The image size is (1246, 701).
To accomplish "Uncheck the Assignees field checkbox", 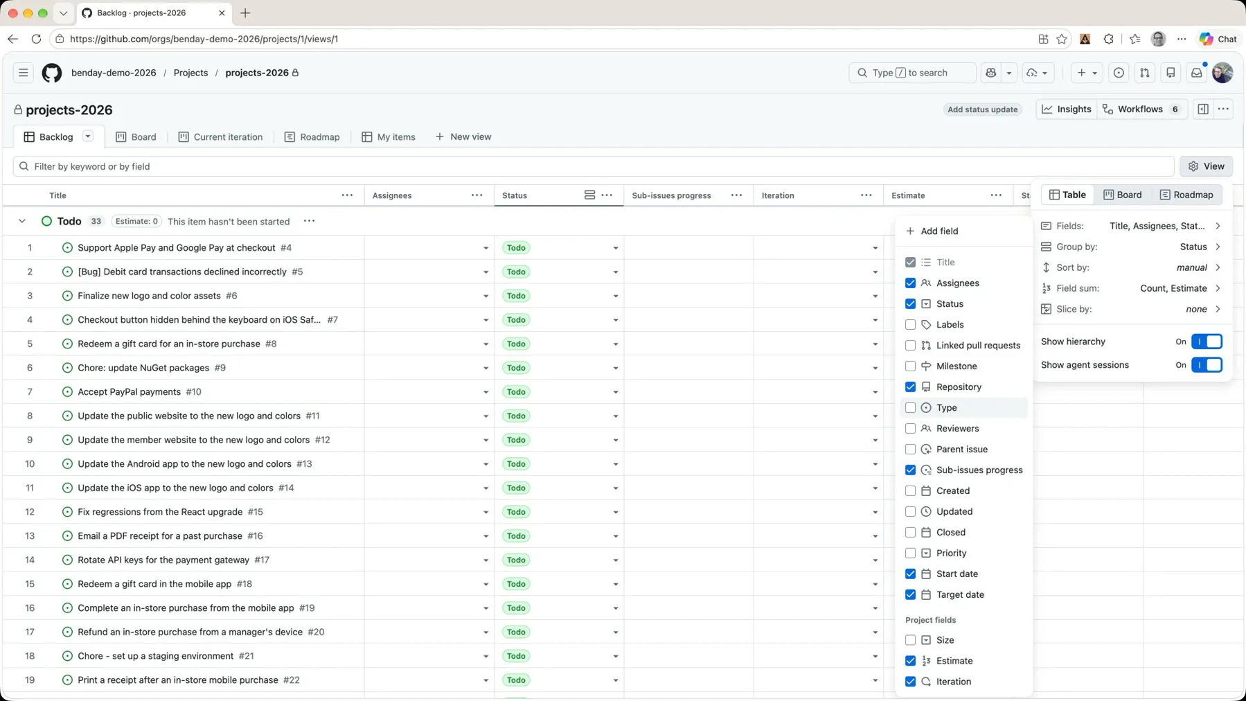I will pyautogui.click(x=910, y=283).
